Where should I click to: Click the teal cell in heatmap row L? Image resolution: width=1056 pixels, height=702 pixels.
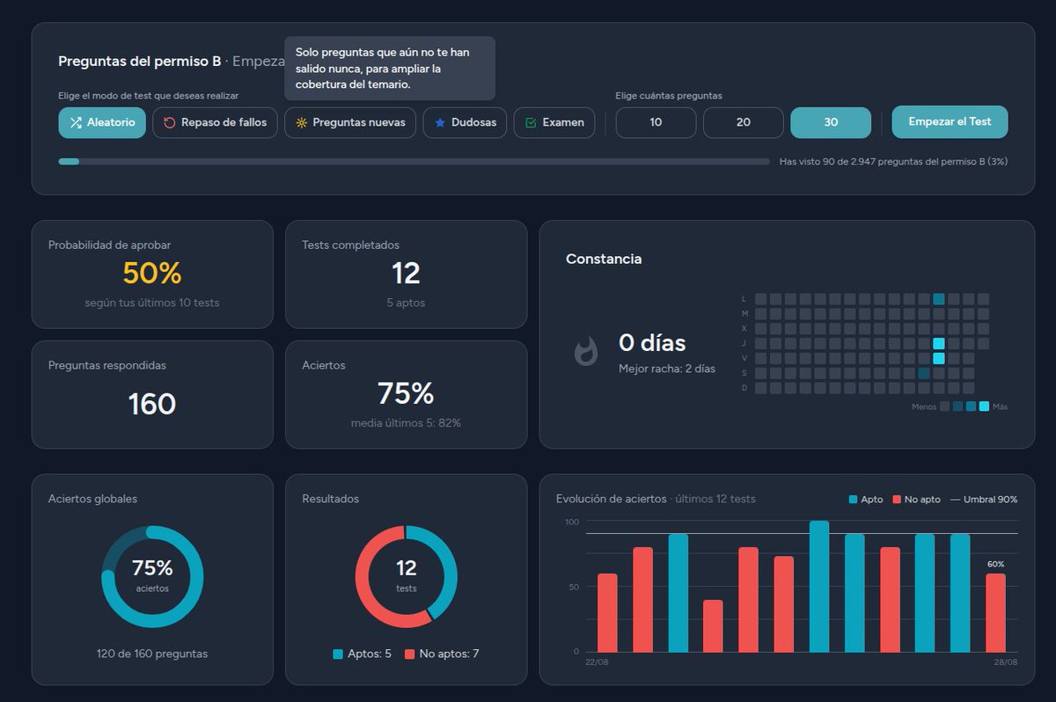click(939, 299)
